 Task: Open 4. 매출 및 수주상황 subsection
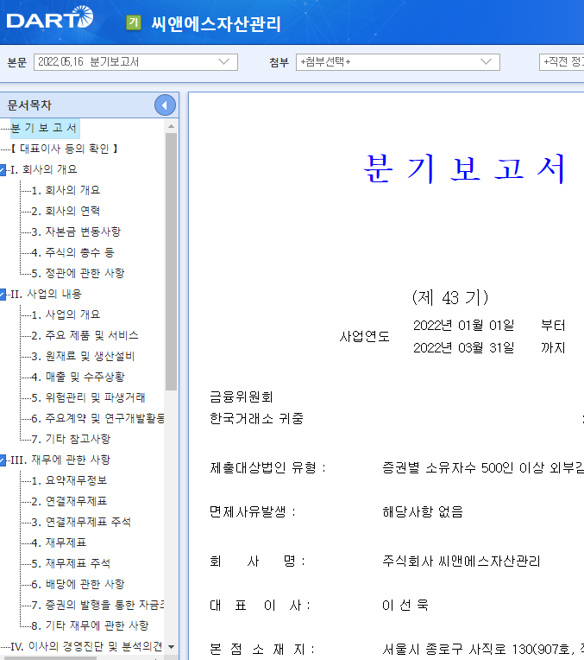(78, 377)
